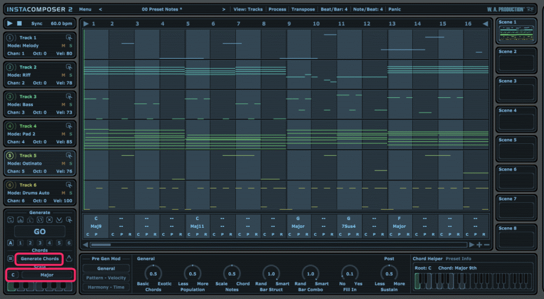Mute Track 6 with M button
Viewport: 544px width, 299px height.
click(x=63, y=193)
